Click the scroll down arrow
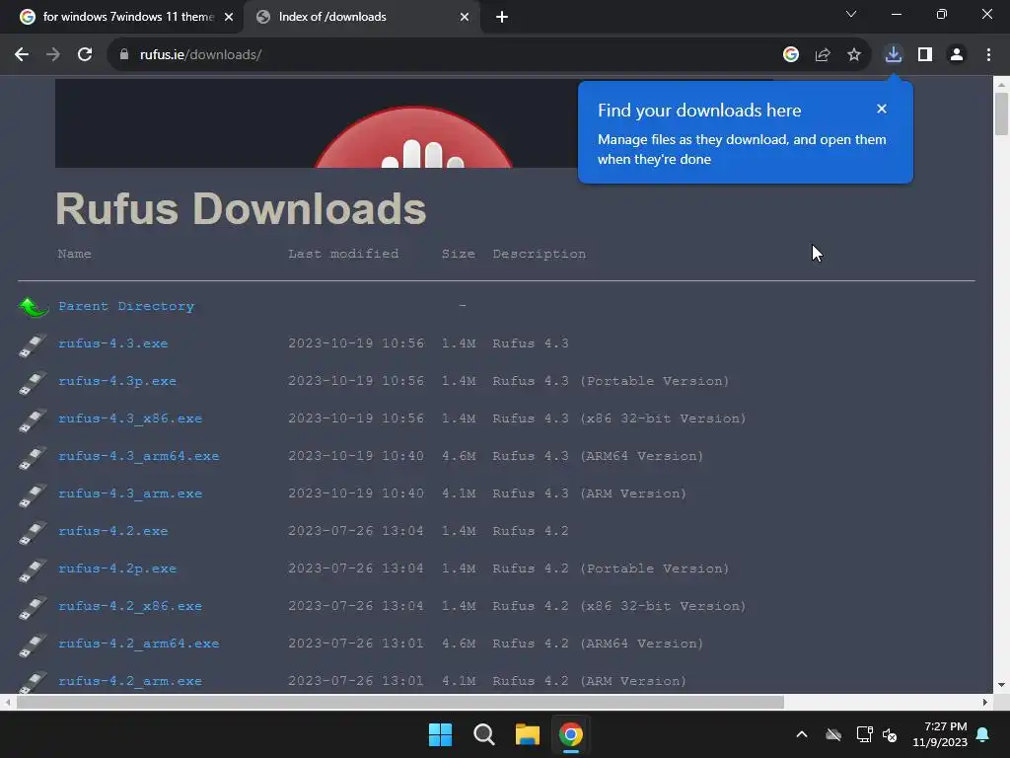The image size is (1010, 758). [1001, 685]
